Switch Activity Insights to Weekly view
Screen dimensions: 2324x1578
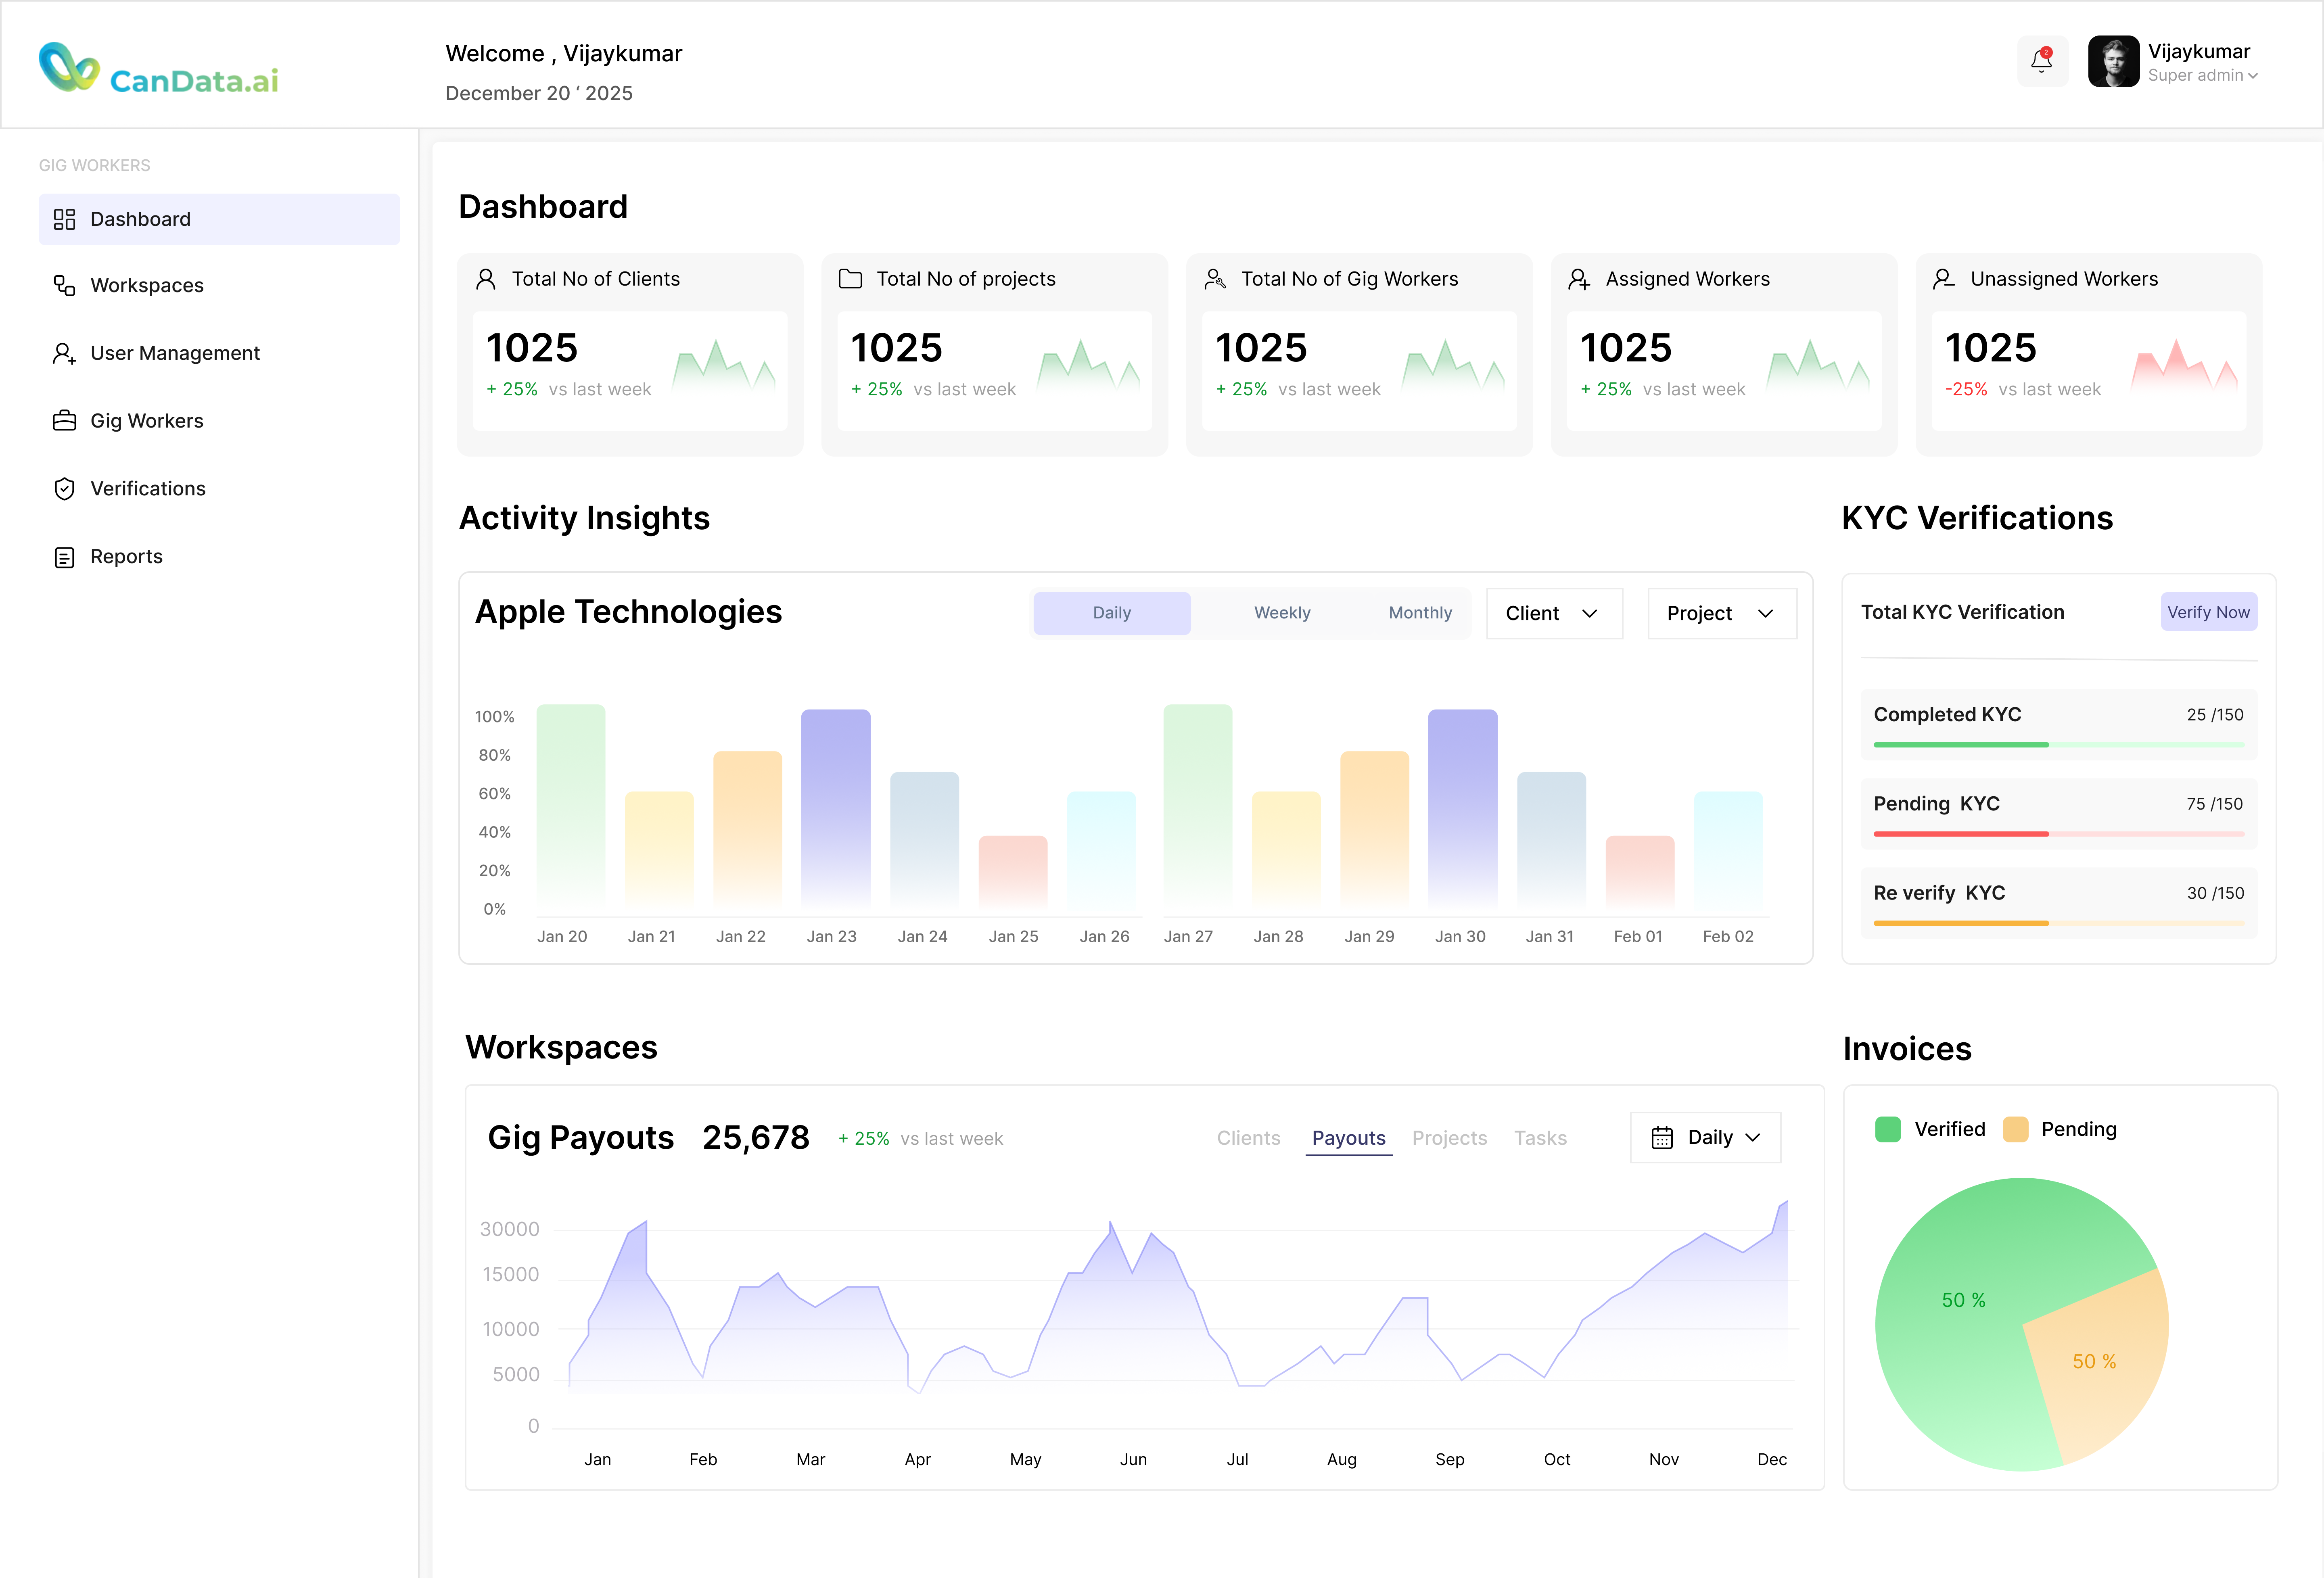pyautogui.click(x=1282, y=613)
